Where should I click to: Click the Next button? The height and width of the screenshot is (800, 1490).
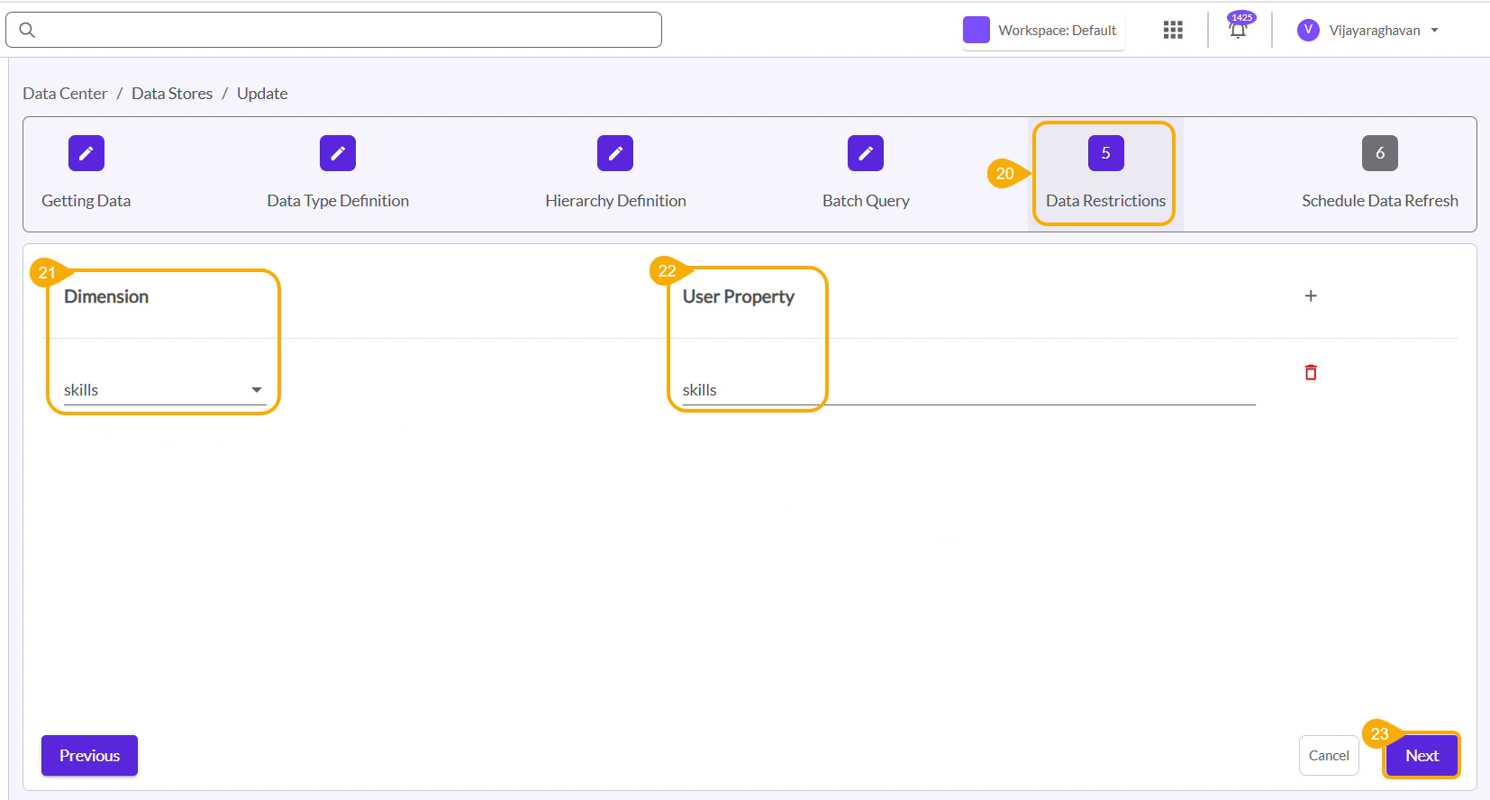[1422, 756]
